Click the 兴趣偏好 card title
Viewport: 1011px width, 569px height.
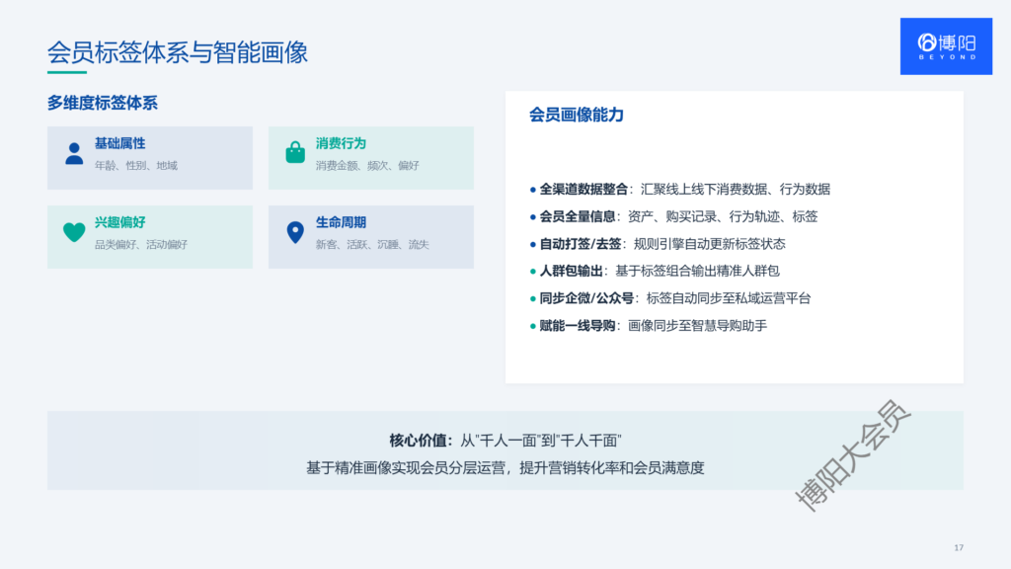pyautogui.click(x=119, y=222)
